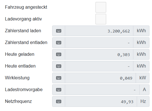
Task: Click keyboard icon beside Zählerstand entladen
Action: point(59,43)
